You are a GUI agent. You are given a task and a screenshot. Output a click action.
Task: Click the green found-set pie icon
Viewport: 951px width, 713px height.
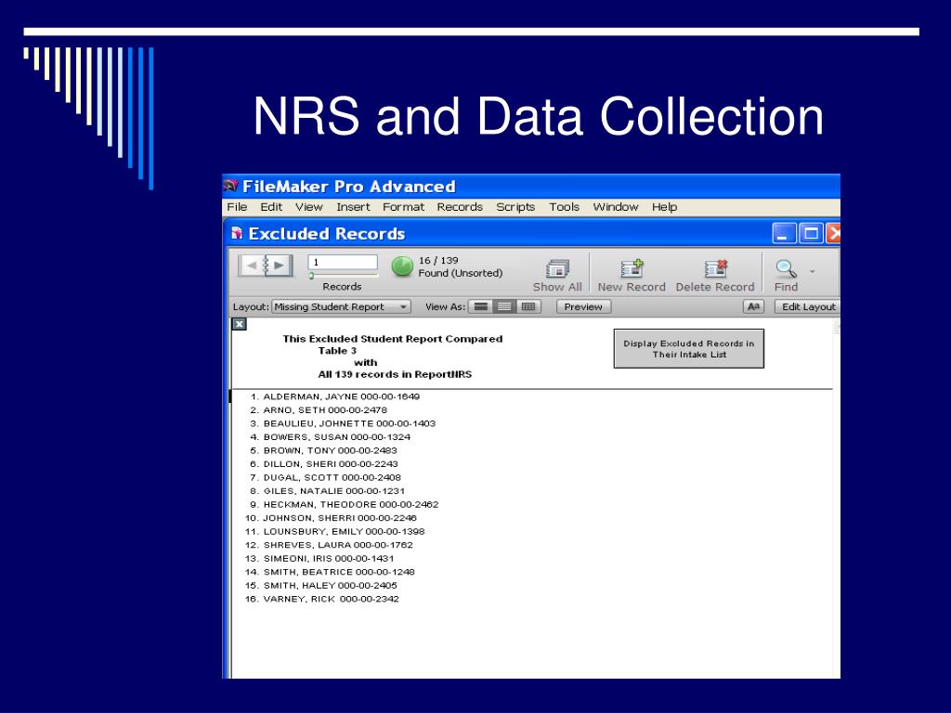tap(401, 266)
